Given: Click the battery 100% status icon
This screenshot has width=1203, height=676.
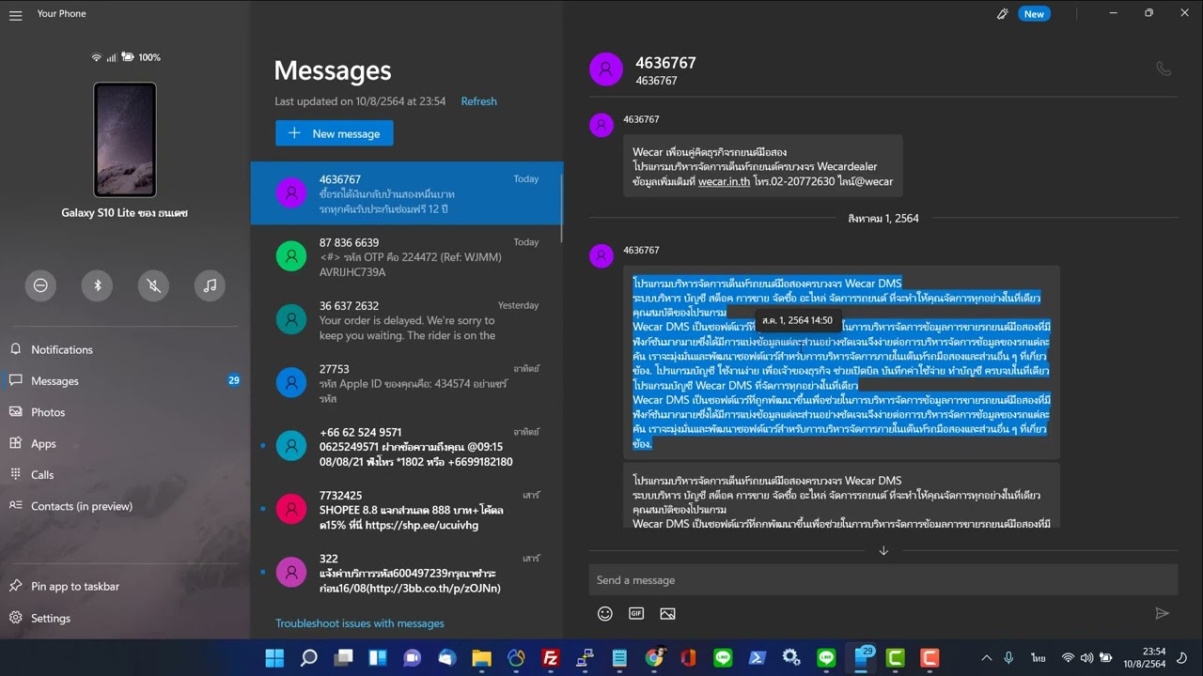Looking at the screenshot, I should (x=128, y=57).
